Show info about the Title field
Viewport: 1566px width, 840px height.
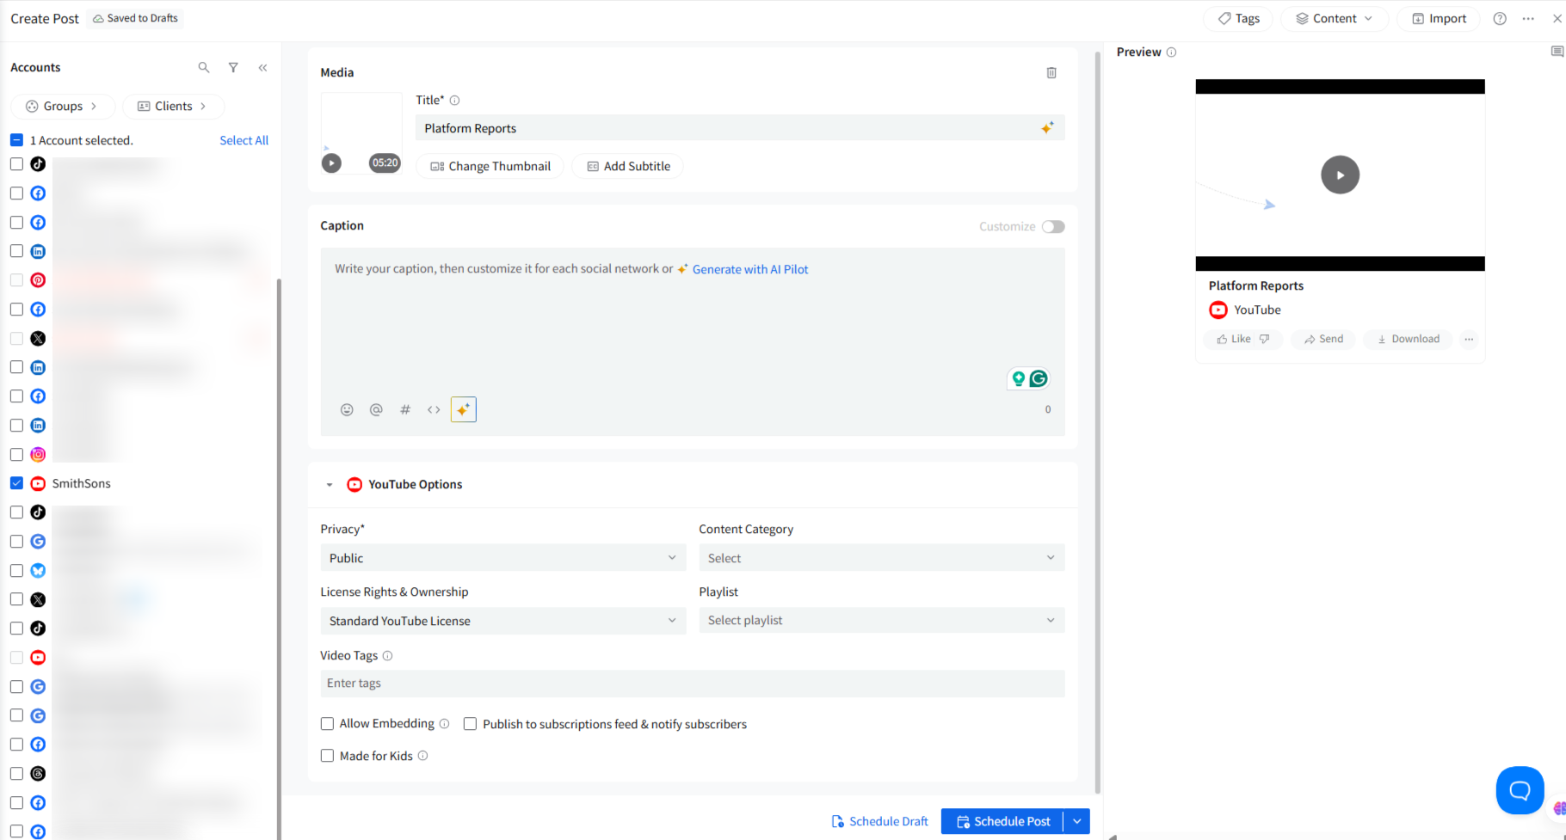click(454, 101)
